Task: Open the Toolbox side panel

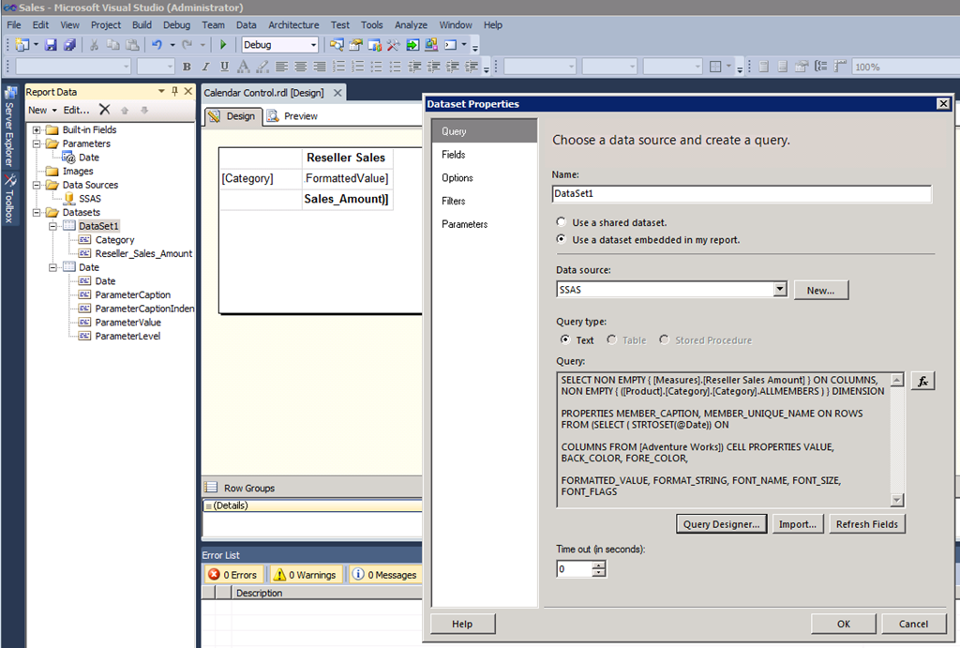Action: click(x=10, y=199)
